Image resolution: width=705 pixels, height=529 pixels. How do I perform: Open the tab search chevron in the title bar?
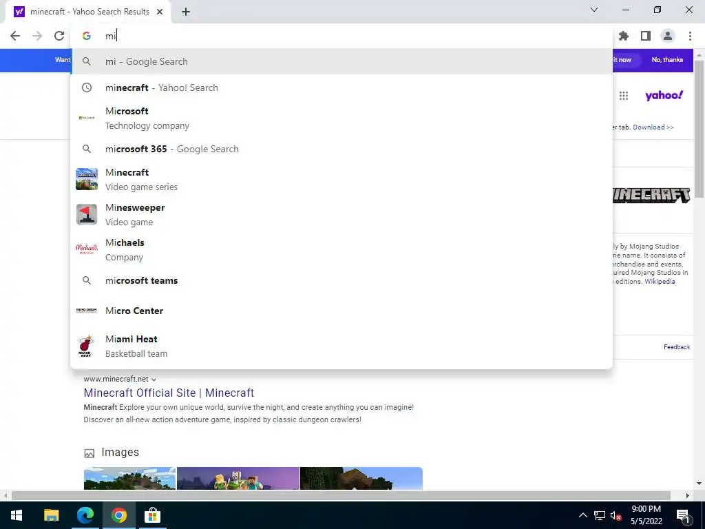594,10
